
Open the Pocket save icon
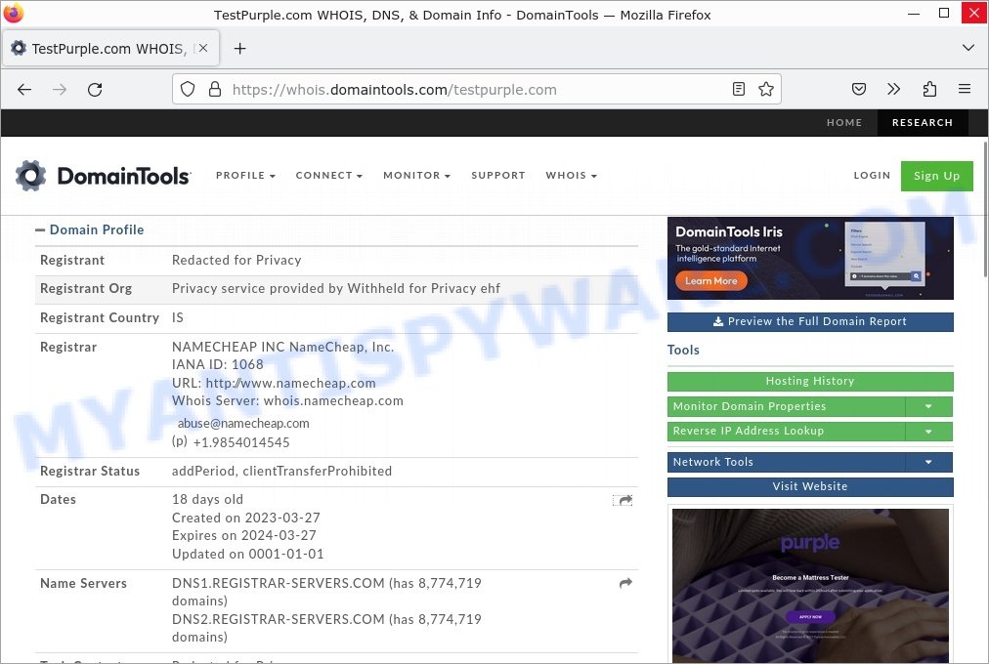(859, 89)
